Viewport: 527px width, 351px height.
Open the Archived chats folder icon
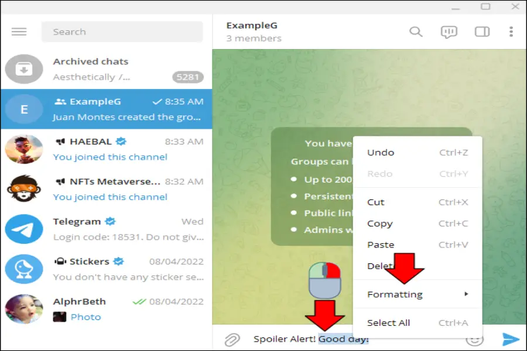tap(24, 69)
